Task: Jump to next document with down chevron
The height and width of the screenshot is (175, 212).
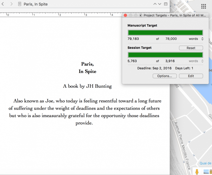Action: tap(160, 4)
